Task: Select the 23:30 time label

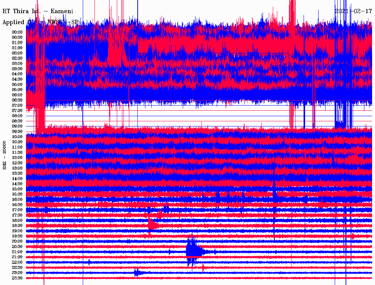Action: (17, 278)
